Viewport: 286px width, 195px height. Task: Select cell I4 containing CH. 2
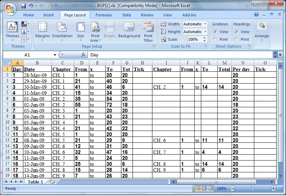click(166, 87)
